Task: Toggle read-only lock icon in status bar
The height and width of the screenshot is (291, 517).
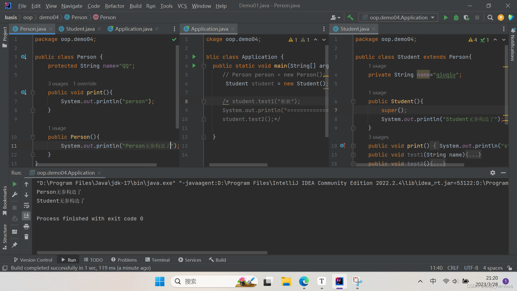Action: click(510, 268)
